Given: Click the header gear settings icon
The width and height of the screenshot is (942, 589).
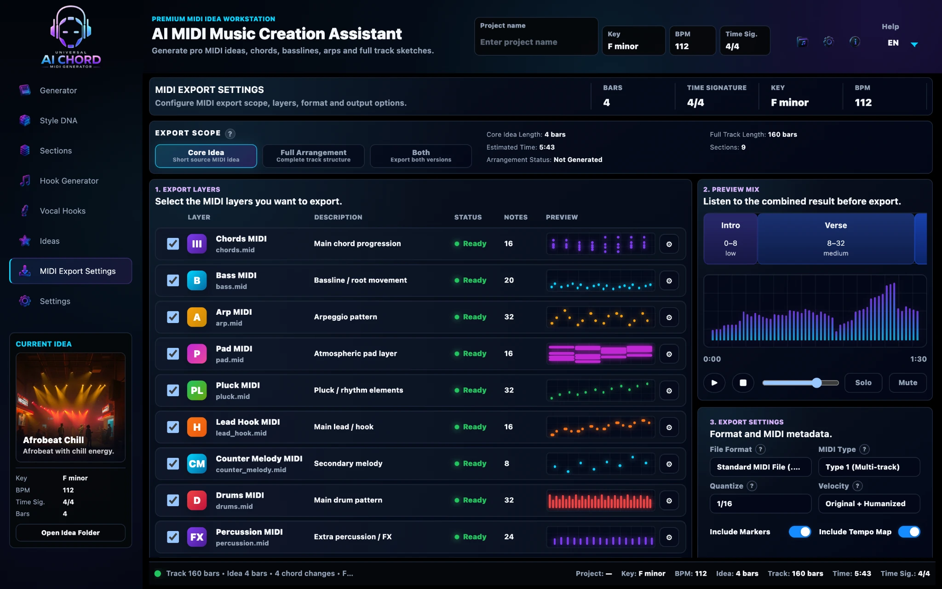Looking at the screenshot, I should click(828, 41).
